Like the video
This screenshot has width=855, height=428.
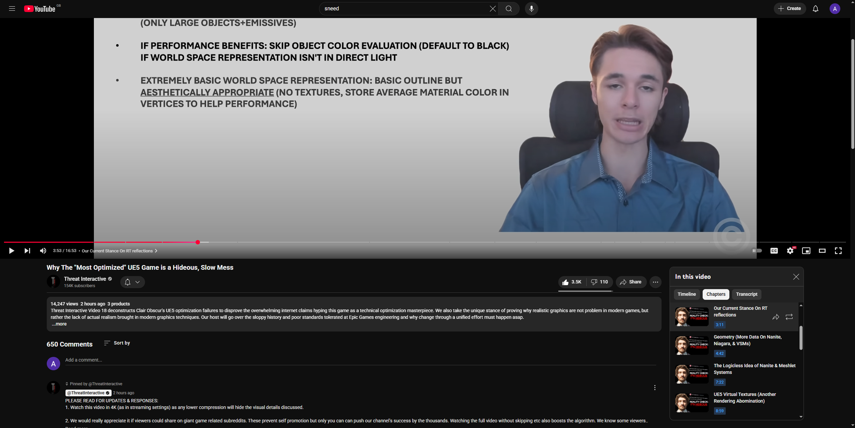pos(572,282)
